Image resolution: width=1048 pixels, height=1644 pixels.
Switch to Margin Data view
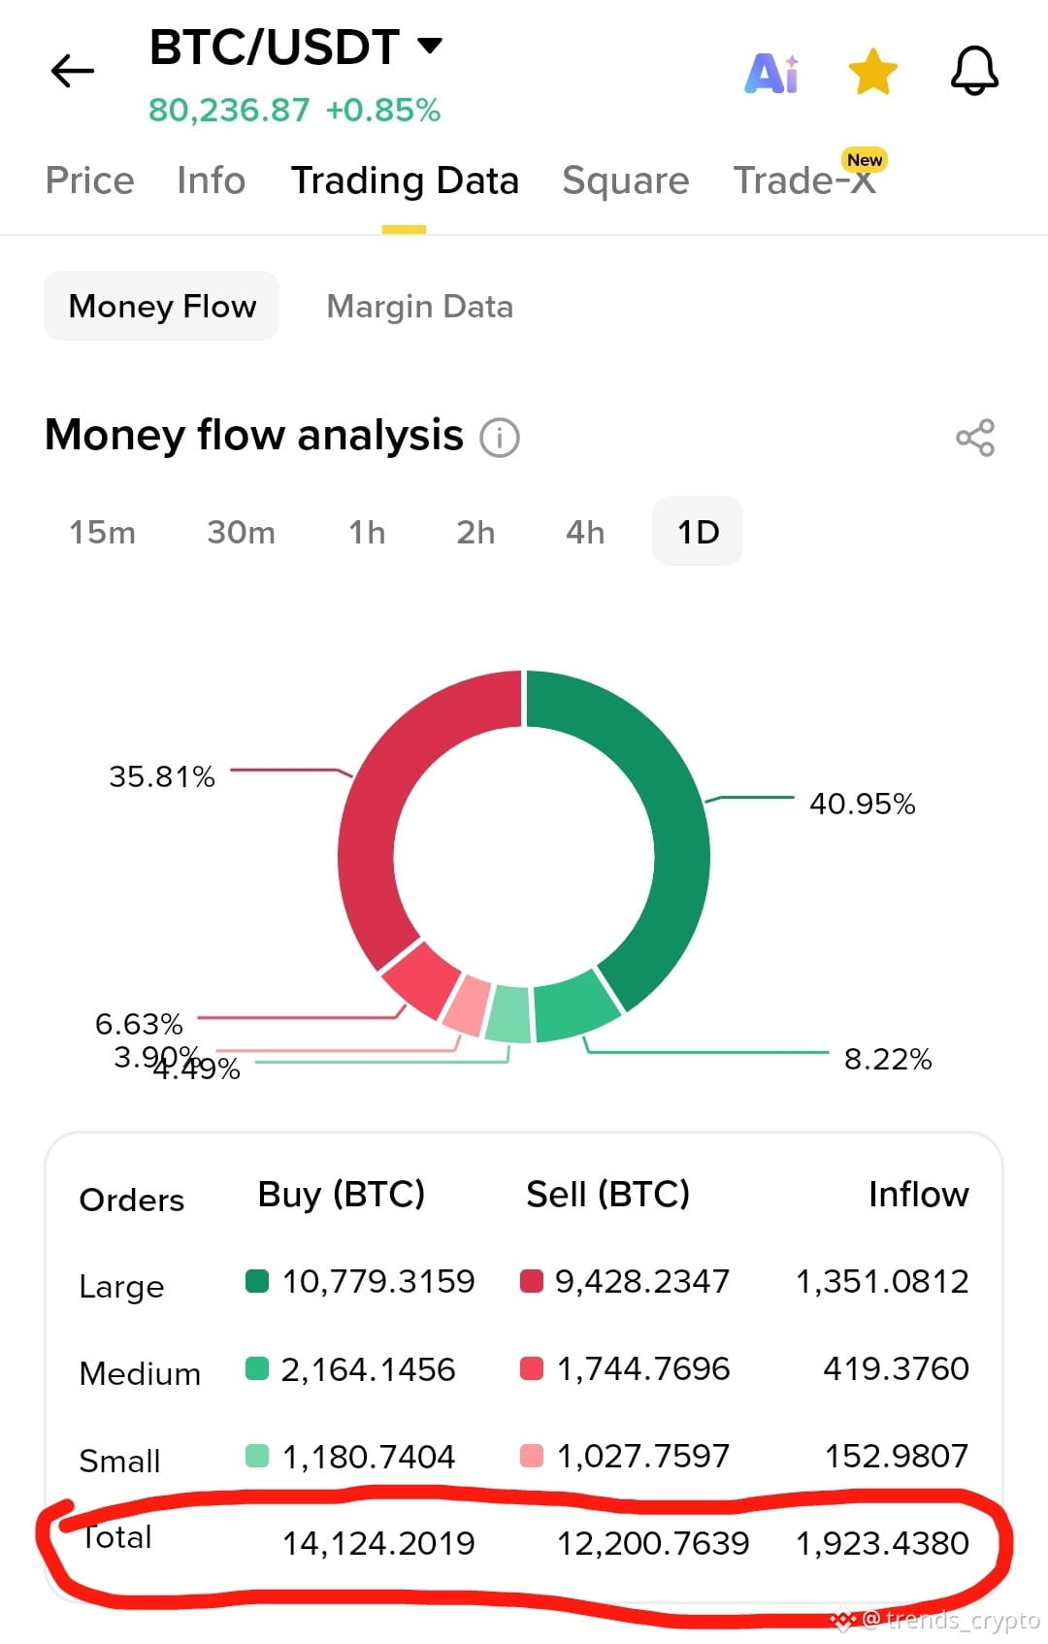(x=420, y=307)
